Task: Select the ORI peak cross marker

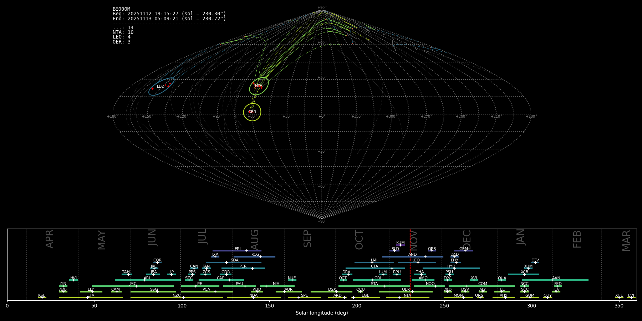Action: point(373,280)
